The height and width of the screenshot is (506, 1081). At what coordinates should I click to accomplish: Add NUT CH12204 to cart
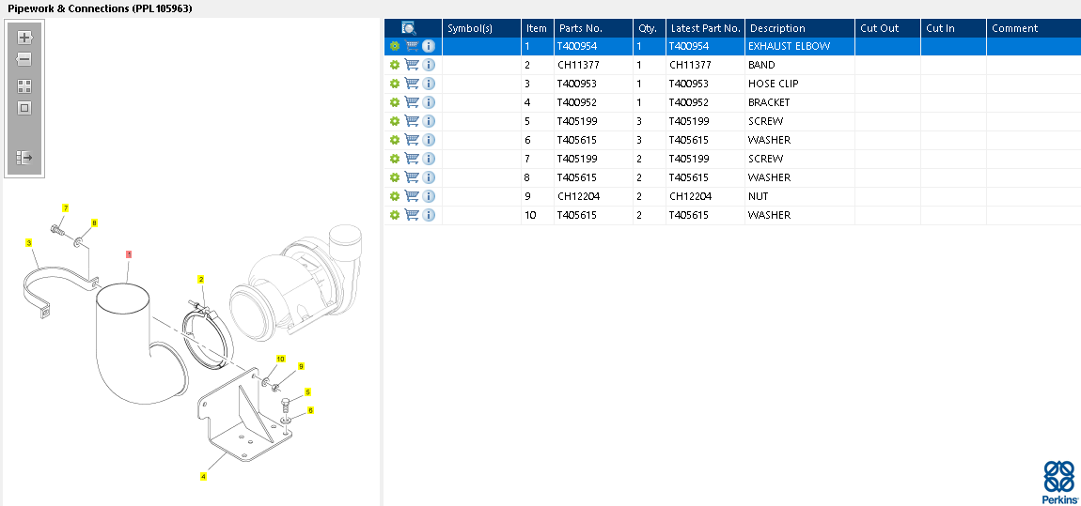(x=412, y=196)
